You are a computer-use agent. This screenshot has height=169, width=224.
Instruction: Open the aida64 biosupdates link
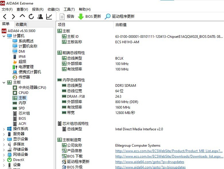[150, 167]
